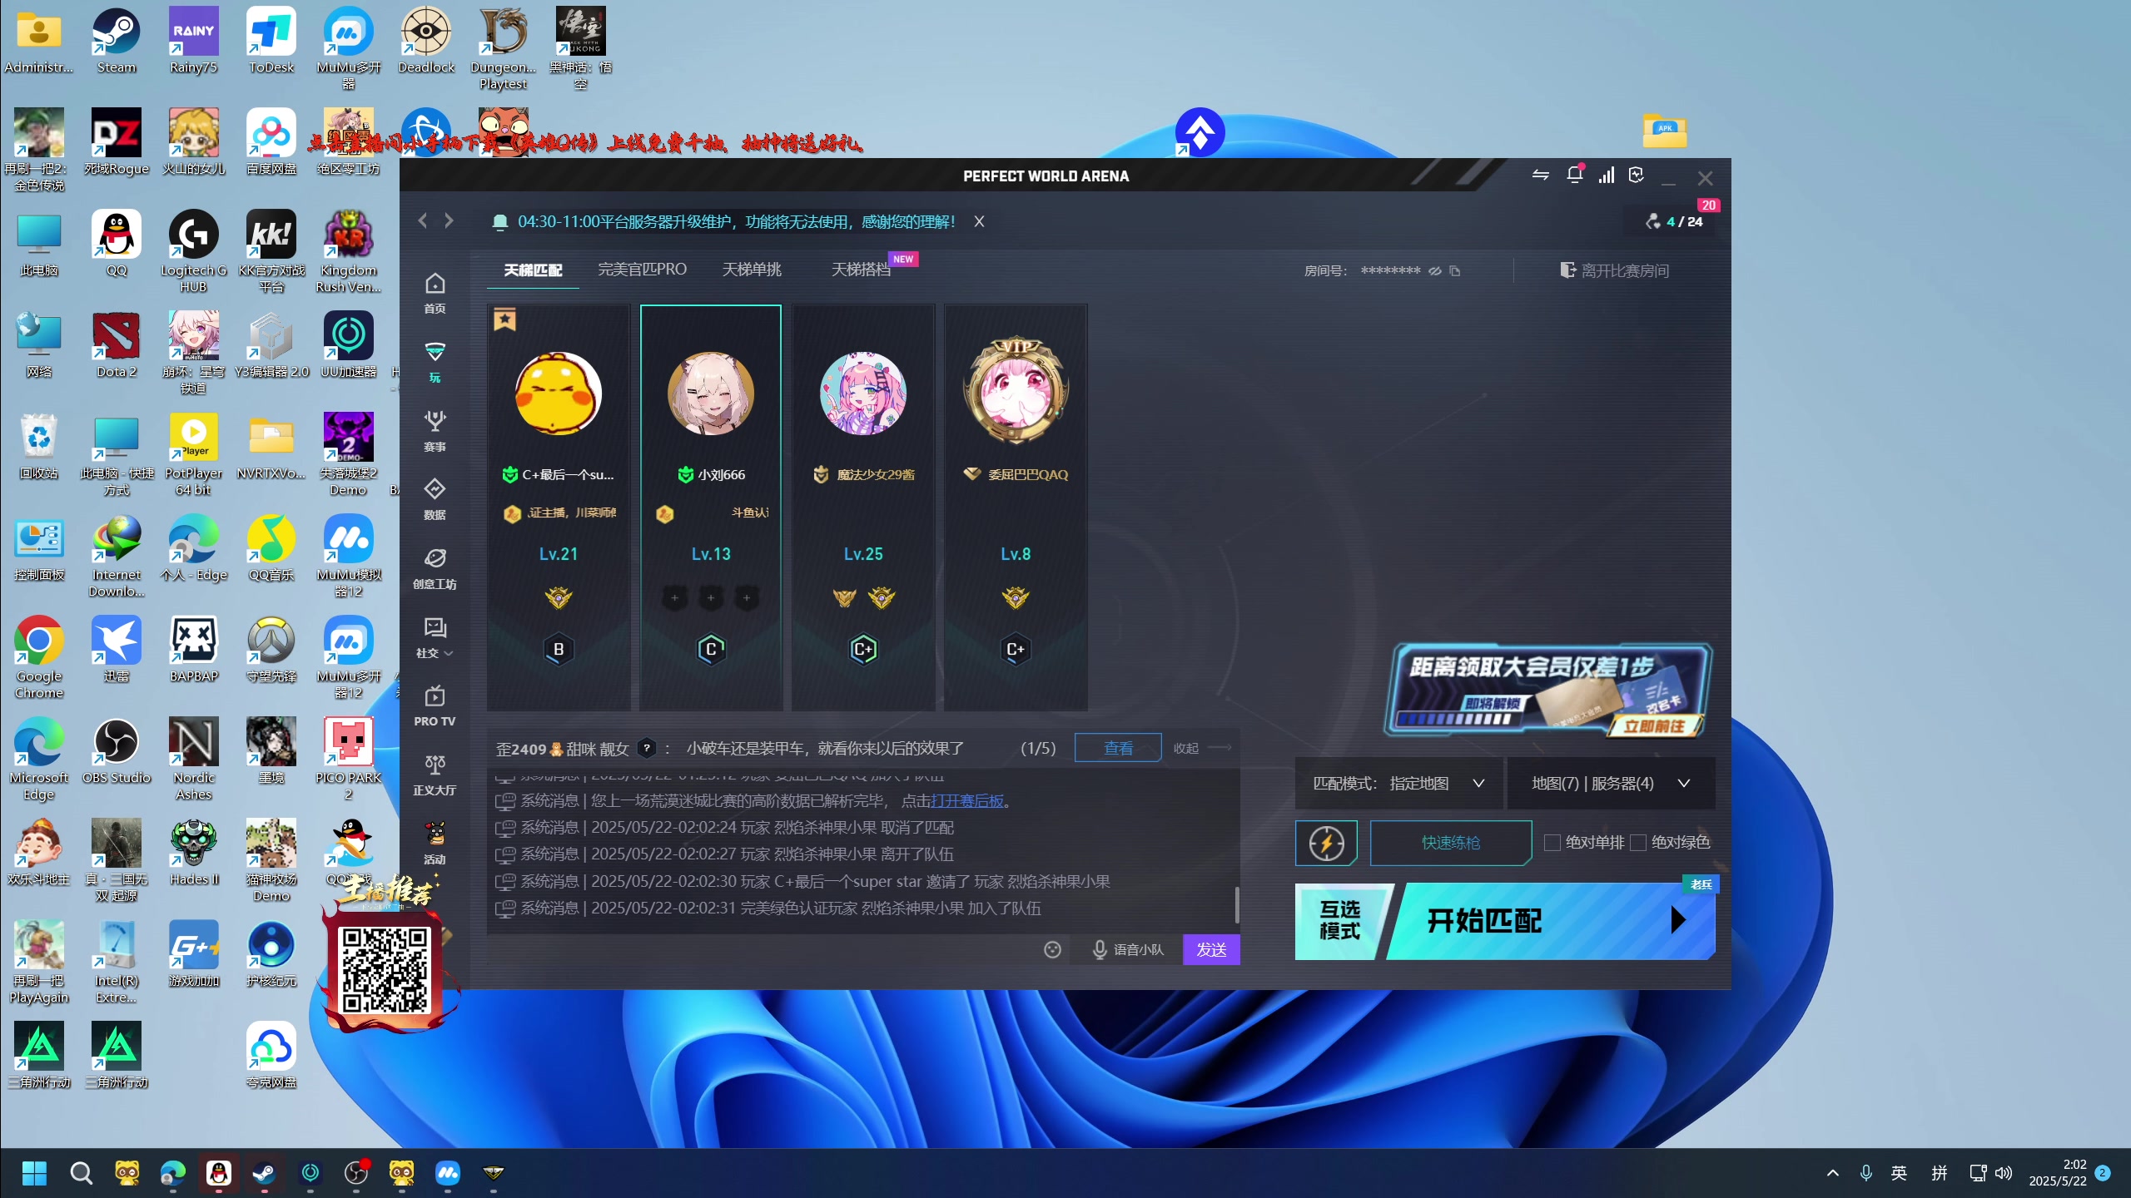This screenshot has width=2131, height=1198.
Task: Toggle 语音小队 voice squad microphone
Action: 1128,949
